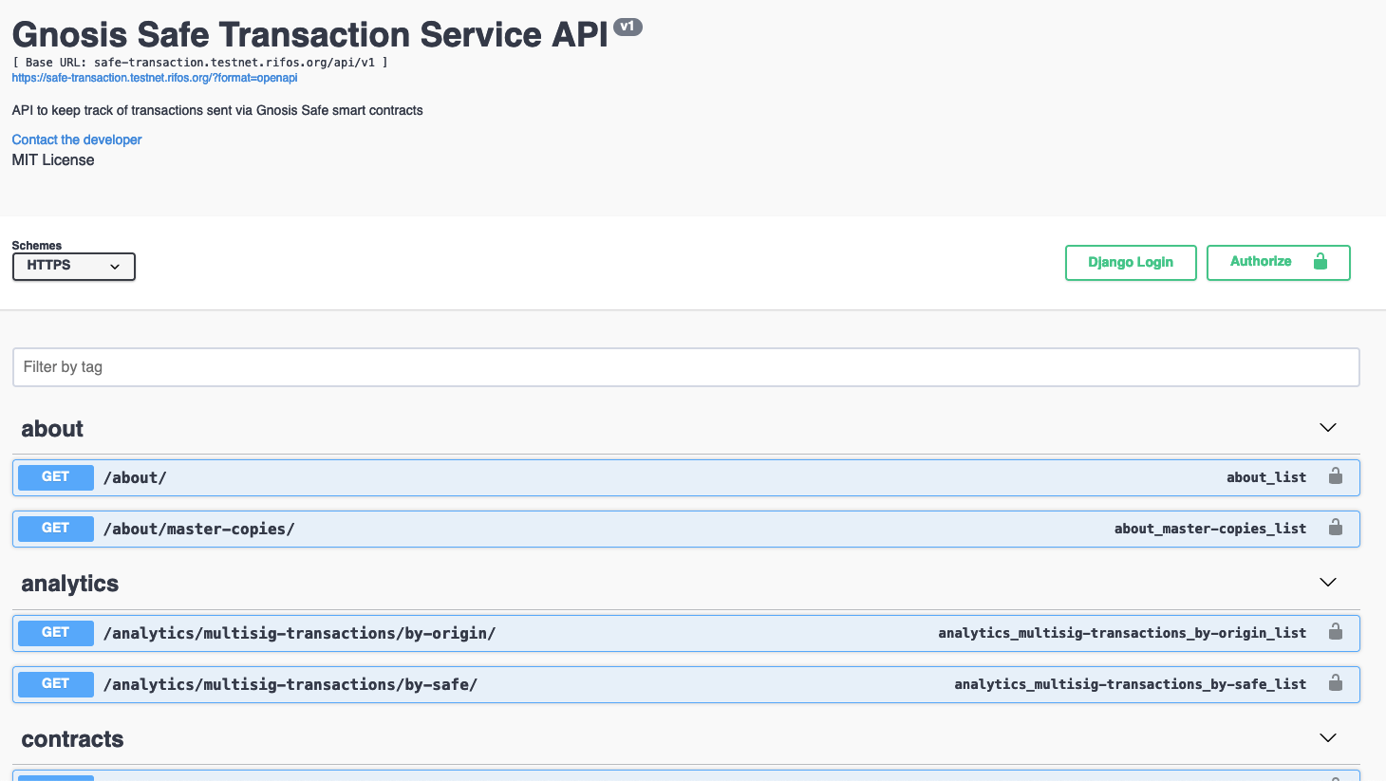
Task: Click lock icon on by-origin endpoint row
Action: pyautogui.click(x=1336, y=632)
